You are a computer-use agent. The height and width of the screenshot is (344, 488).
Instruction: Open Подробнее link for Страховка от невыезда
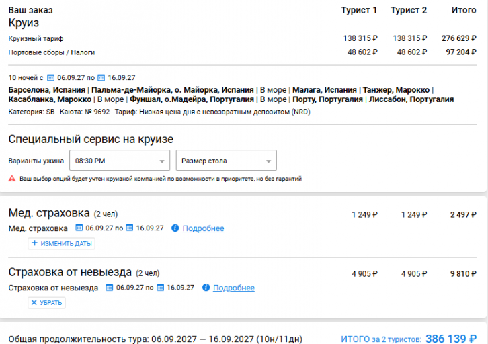coord(234,288)
